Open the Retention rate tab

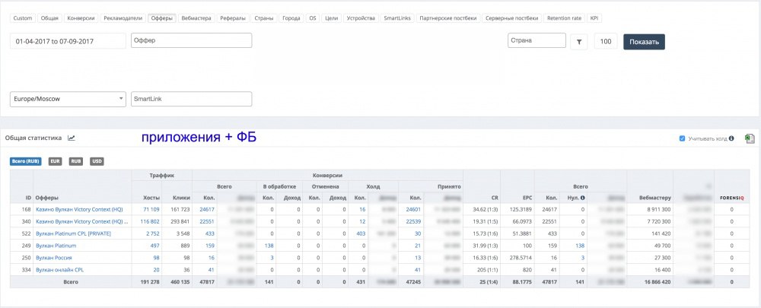click(564, 18)
